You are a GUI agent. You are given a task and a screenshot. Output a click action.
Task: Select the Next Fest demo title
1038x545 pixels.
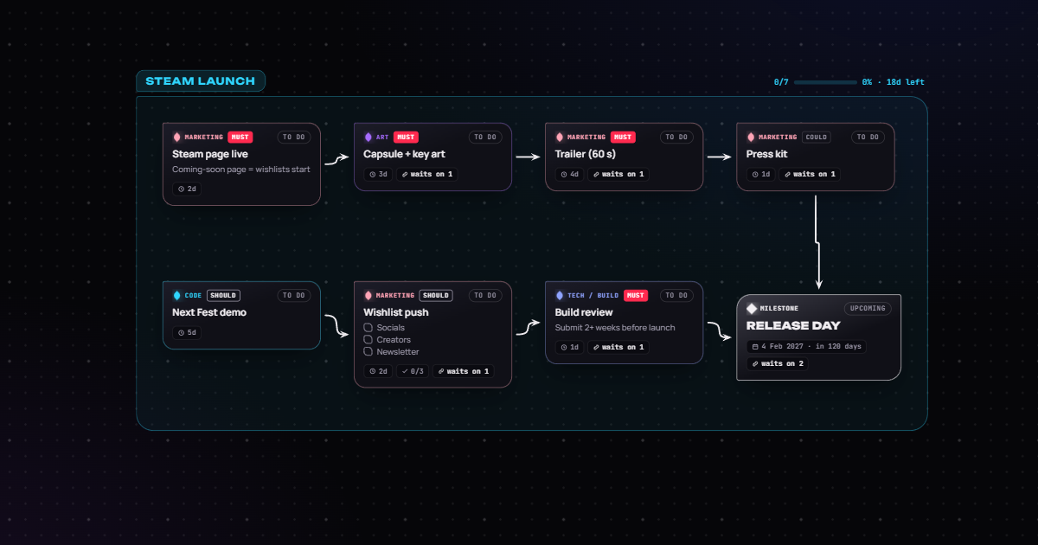click(209, 312)
